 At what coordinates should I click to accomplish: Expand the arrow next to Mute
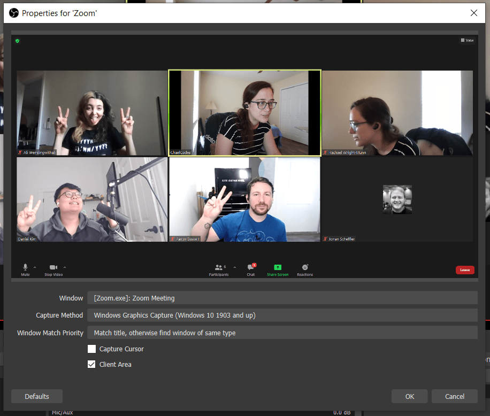35,267
